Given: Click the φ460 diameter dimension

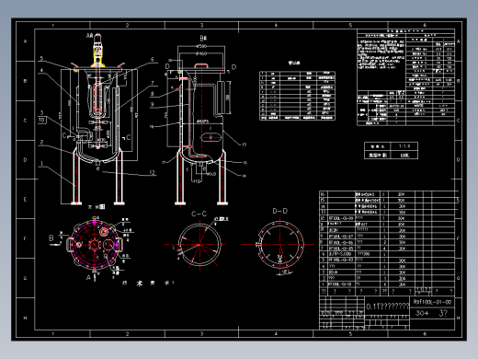Looking at the screenshot, I should coord(201,53).
